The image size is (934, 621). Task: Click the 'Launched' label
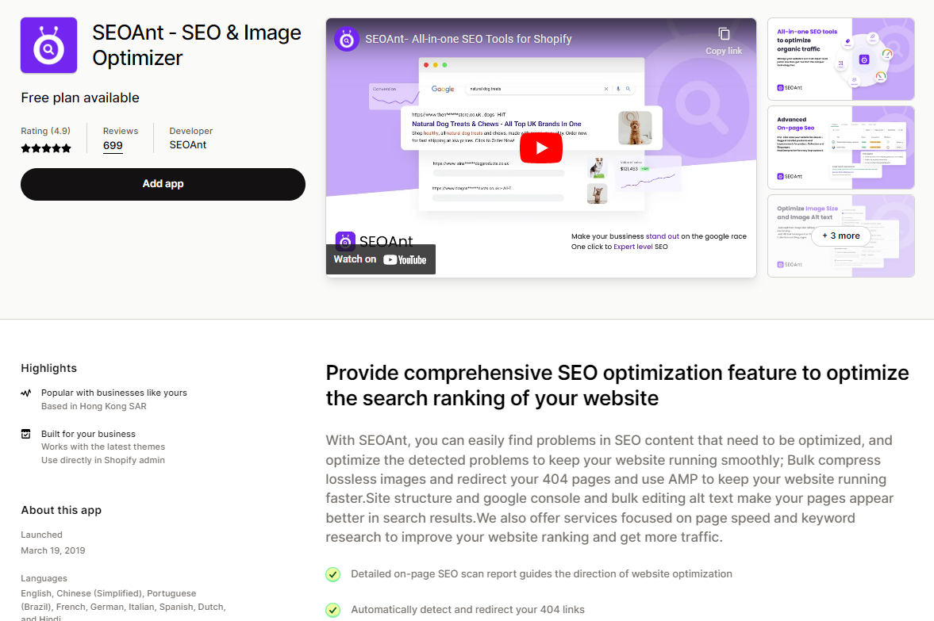(x=42, y=535)
